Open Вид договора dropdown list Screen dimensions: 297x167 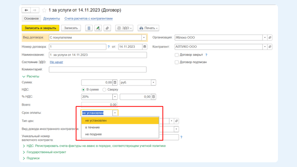click(x=144, y=37)
